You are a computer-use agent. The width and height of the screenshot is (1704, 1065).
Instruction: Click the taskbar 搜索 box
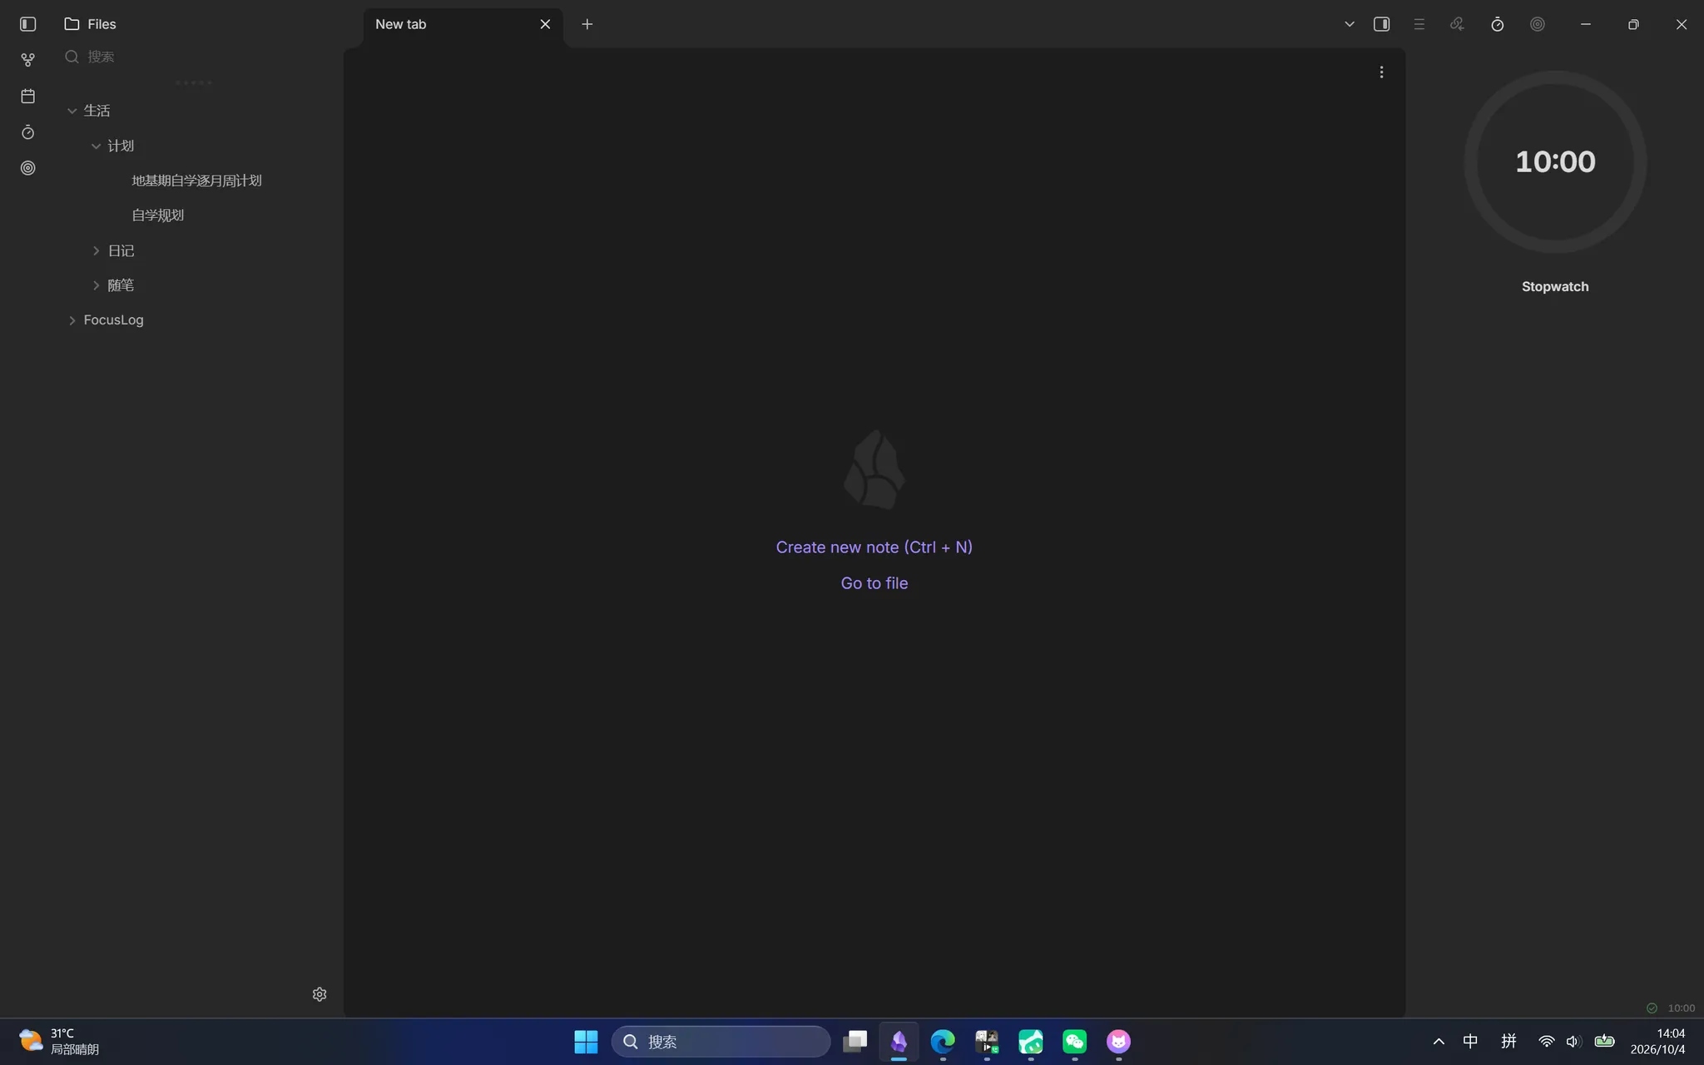coord(721,1041)
